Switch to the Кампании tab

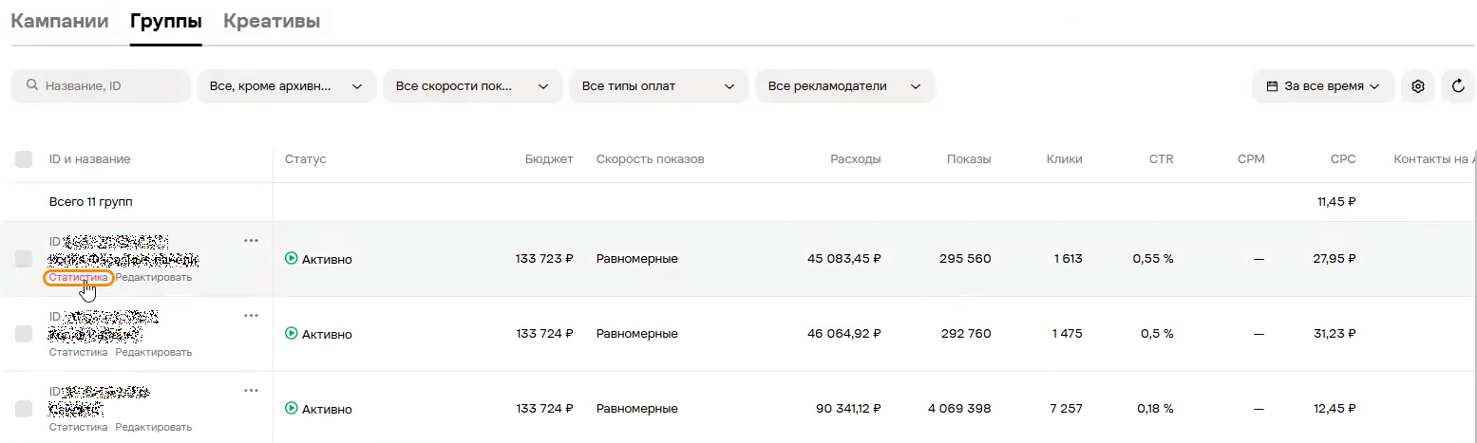click(59, 21)
